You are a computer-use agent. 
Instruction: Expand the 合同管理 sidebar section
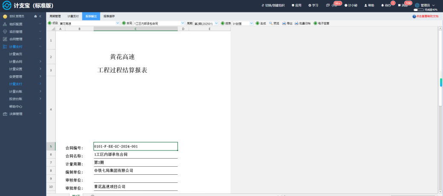pyautogui.click(x=23, y=39)
